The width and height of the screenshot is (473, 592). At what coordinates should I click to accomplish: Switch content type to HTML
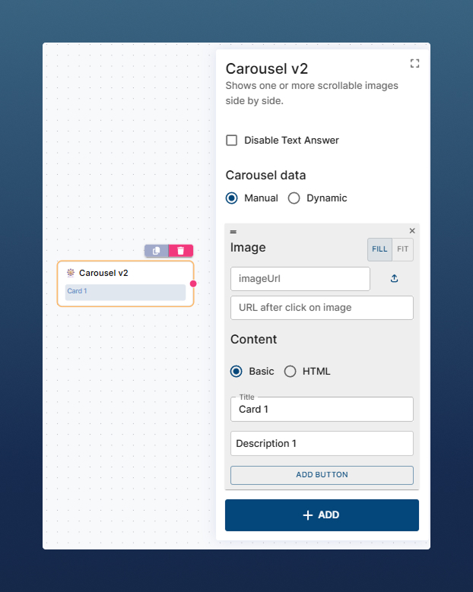point(290,372)
